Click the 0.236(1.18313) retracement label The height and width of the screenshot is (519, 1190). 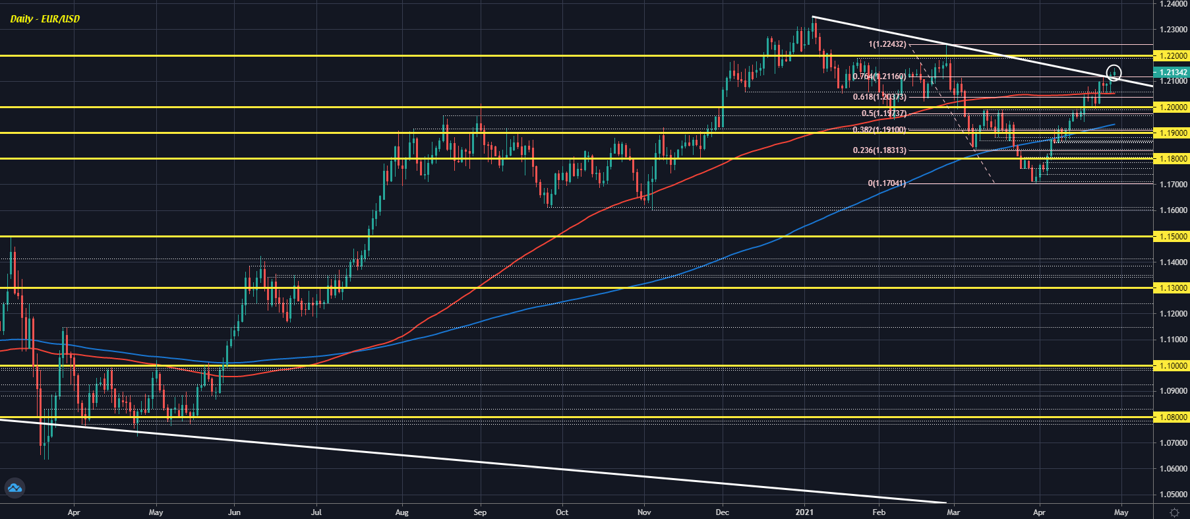tap(879, 150)
